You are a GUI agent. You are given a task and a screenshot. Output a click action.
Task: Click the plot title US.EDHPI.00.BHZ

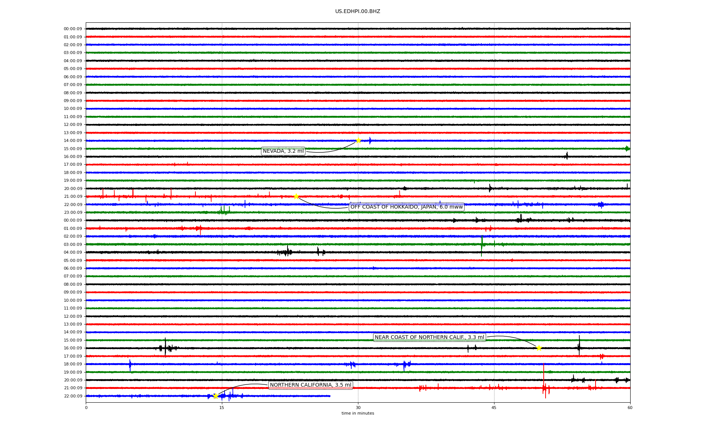(x=358, y=12)
